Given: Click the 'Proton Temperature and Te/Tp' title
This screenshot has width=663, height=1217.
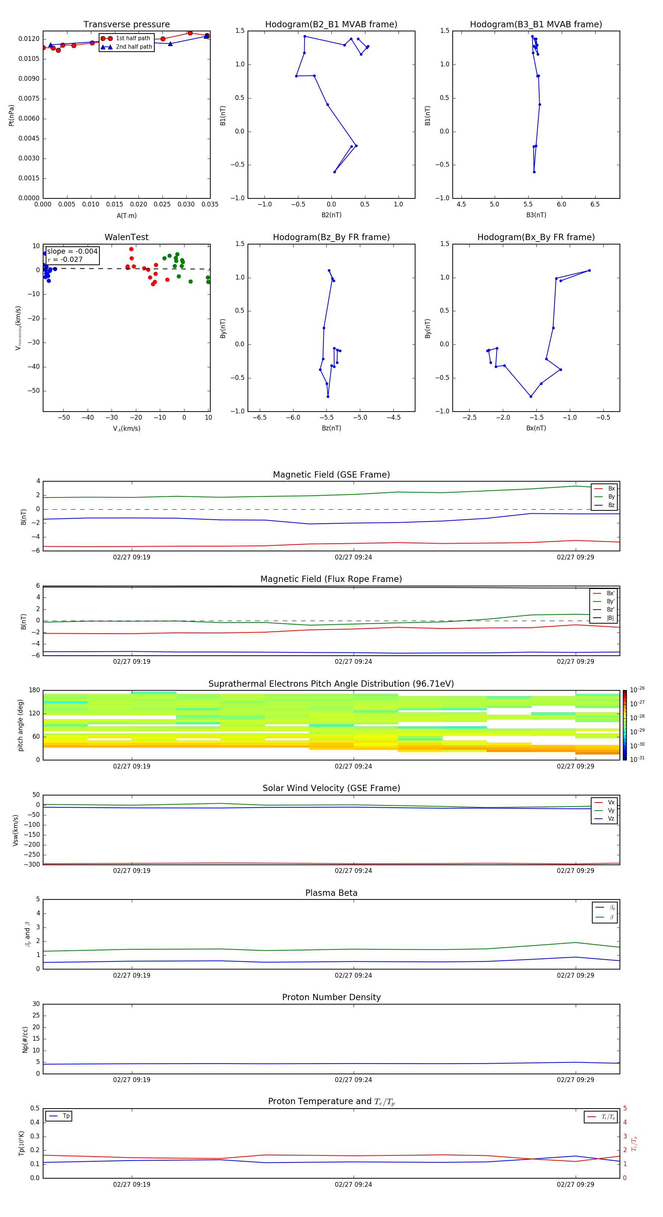Looking at the screenshot, I should pos(331,1102).
